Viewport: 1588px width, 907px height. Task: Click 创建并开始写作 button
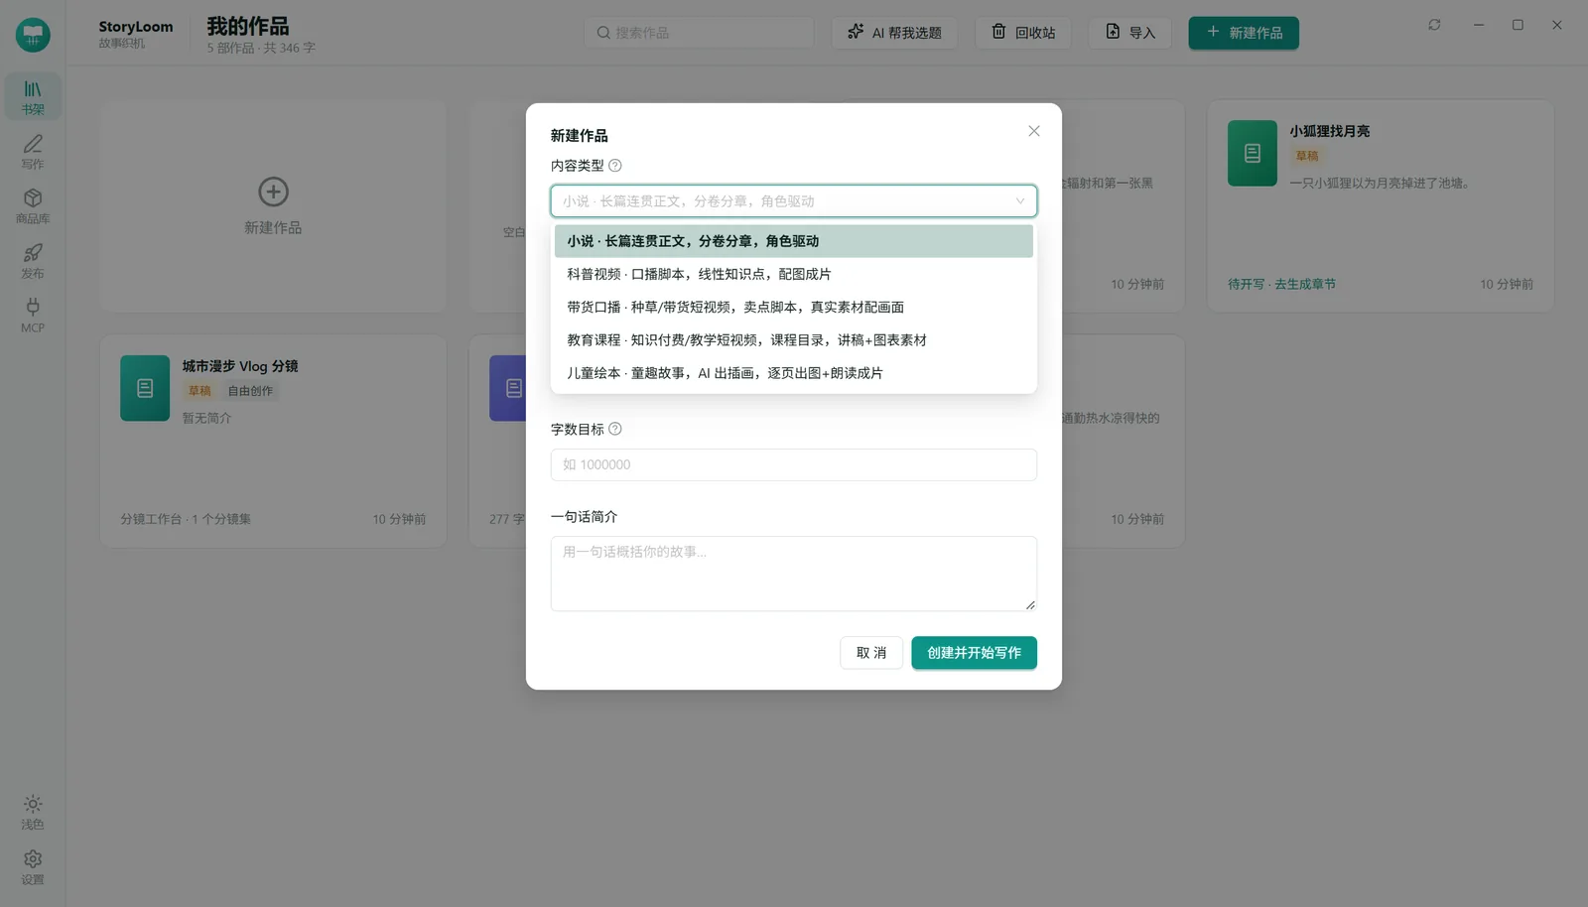[x=974, y=653]
